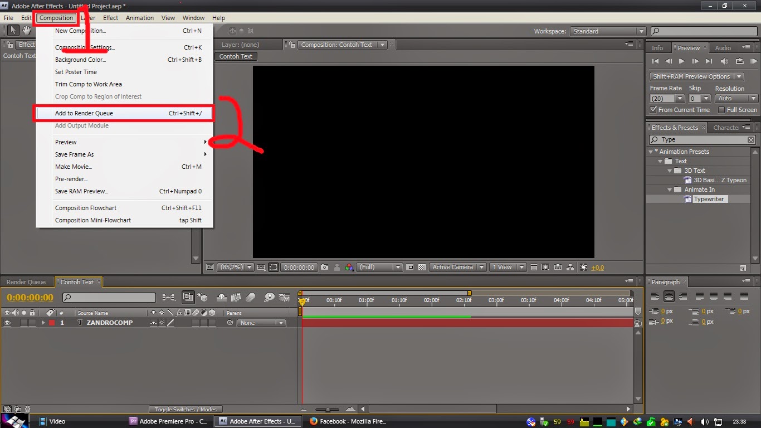761x428 pixels.
Task: Collapse the Animate In presets folder
Action: [x=669, y=189]
